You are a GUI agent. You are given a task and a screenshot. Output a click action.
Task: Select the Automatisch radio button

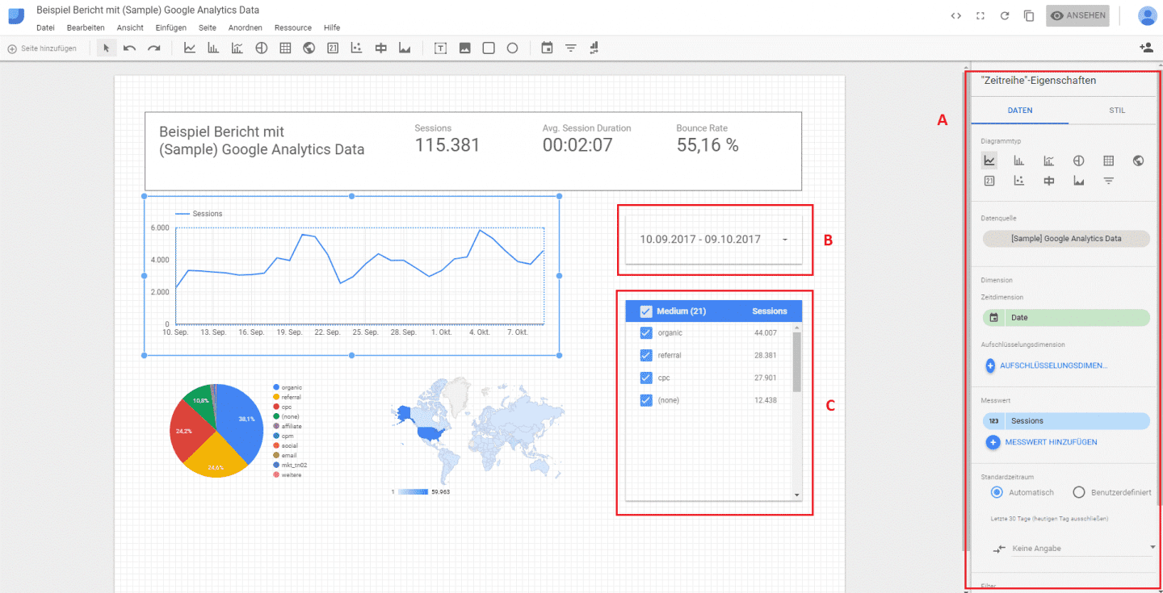(997, 492)
